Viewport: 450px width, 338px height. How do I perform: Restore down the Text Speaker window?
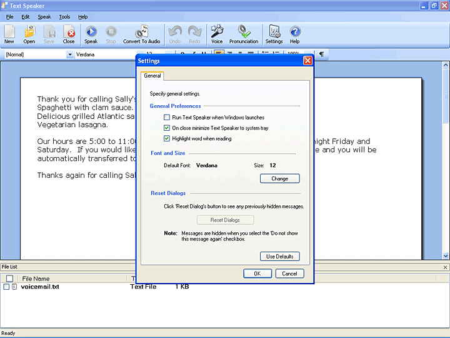pos(434,6)
